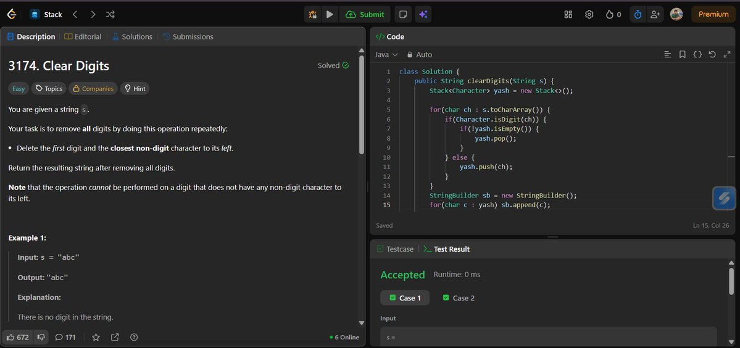Viewport: 740px width, 348px height.
Task: Switch to the Editorial tab
Action: click(83, 37)
